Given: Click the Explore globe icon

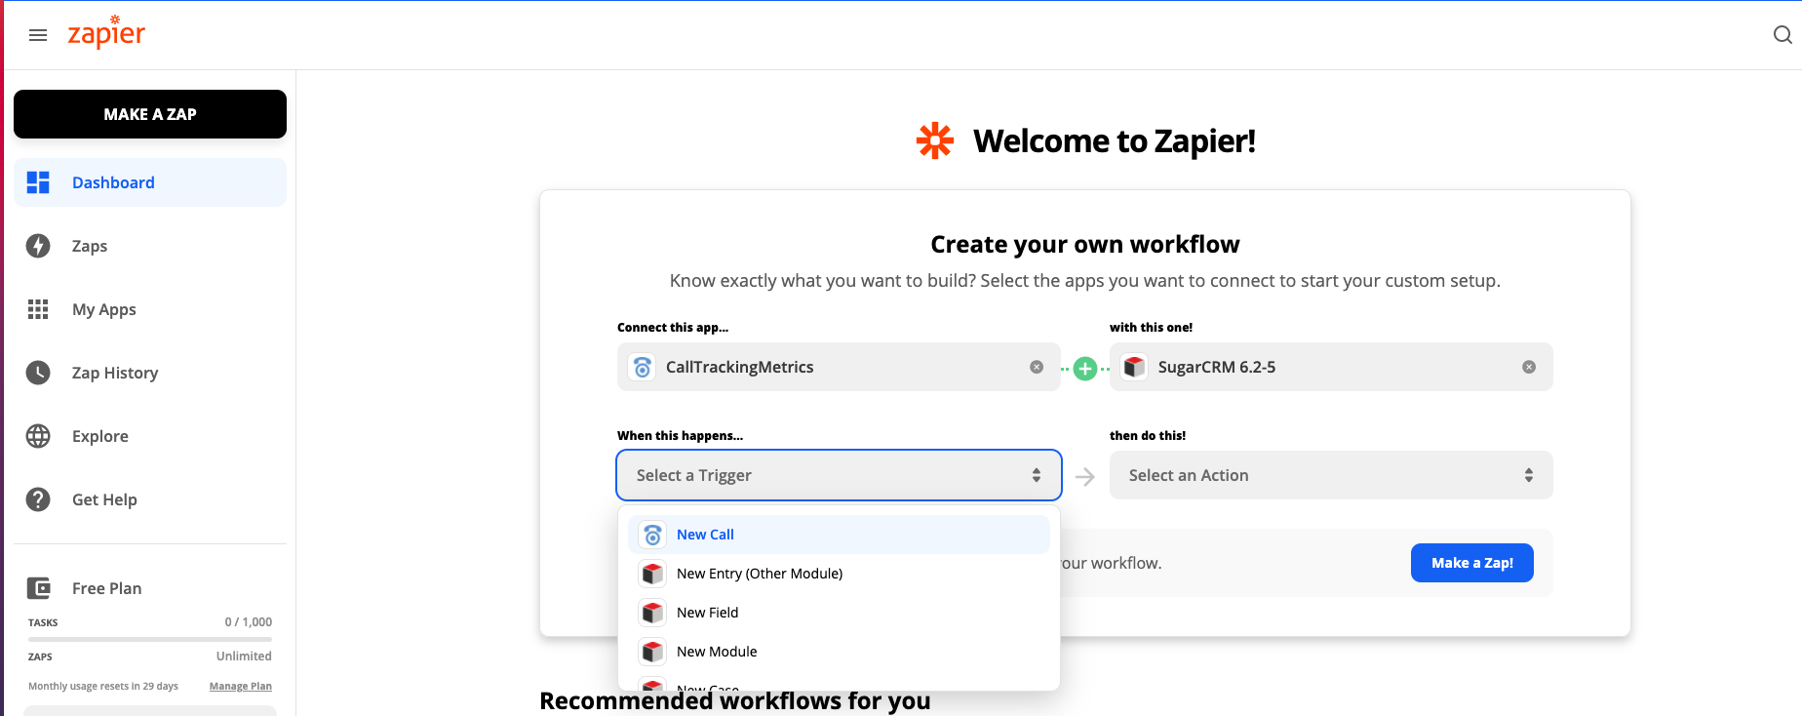Looking at the screenshot, I should tap(38, 436).
